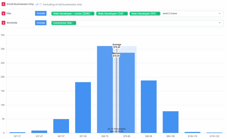
Task: Click the 25-75 Percentiles range label
Action: coord(116,130)
